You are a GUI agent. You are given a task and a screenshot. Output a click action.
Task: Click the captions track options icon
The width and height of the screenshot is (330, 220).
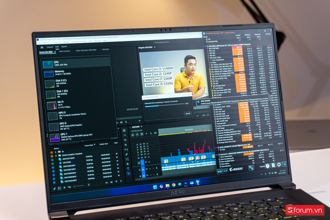coord(155,133)
